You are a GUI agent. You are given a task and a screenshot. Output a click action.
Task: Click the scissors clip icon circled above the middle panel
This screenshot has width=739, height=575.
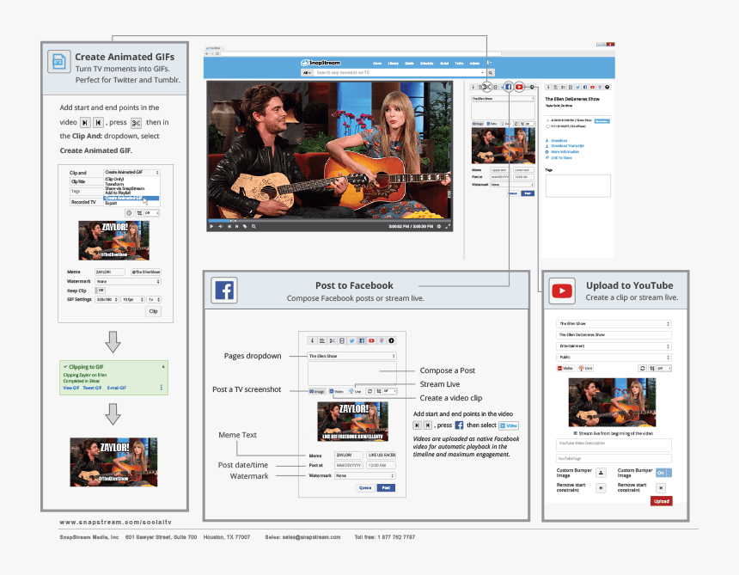tap(487, 87)
